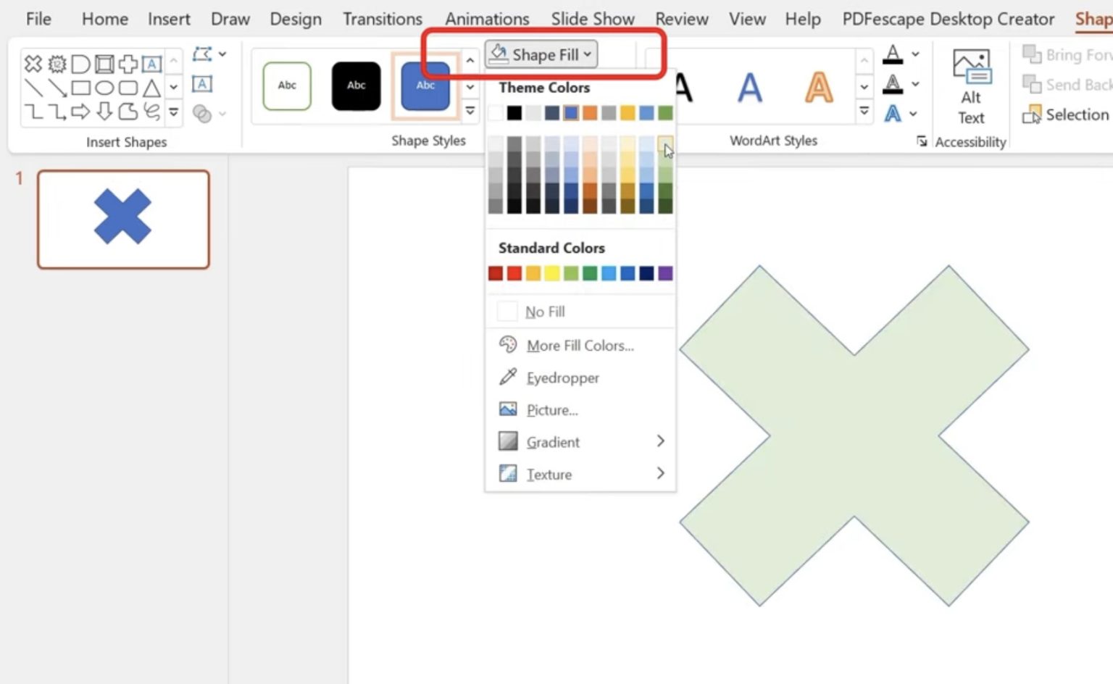Pick the Eyedropper fill option

563,378
